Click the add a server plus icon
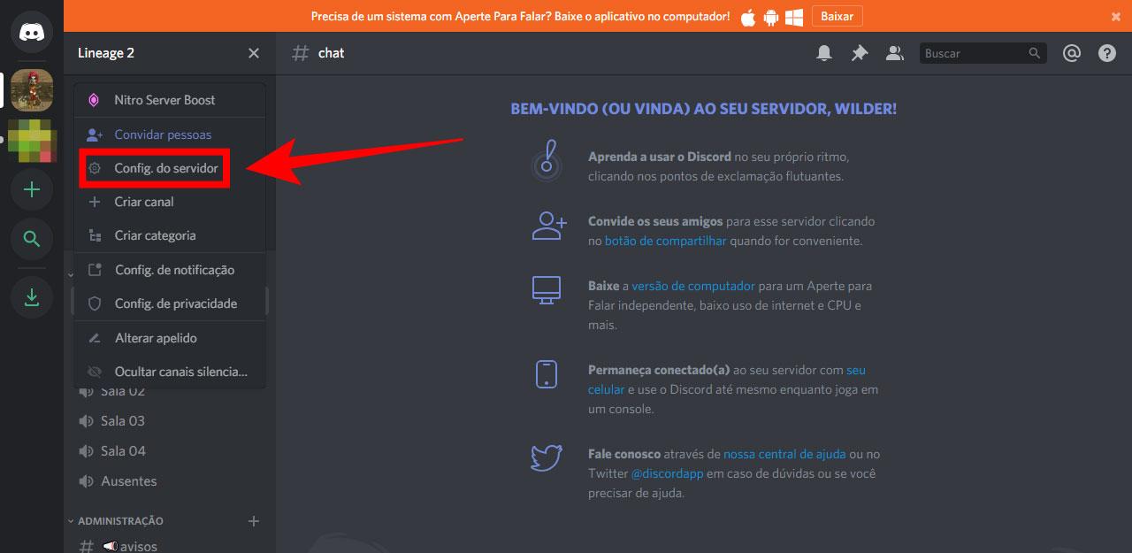This screenshot has width=1132, height=553. coord(32,189)
